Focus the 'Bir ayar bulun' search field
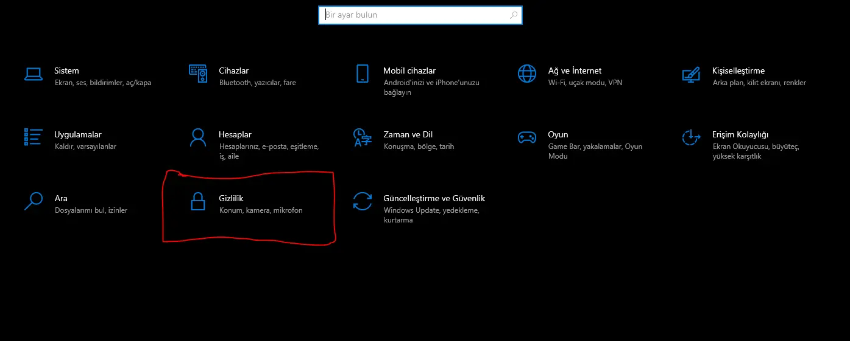This screenshot has height=341, width=850. [x=420, y=15]
